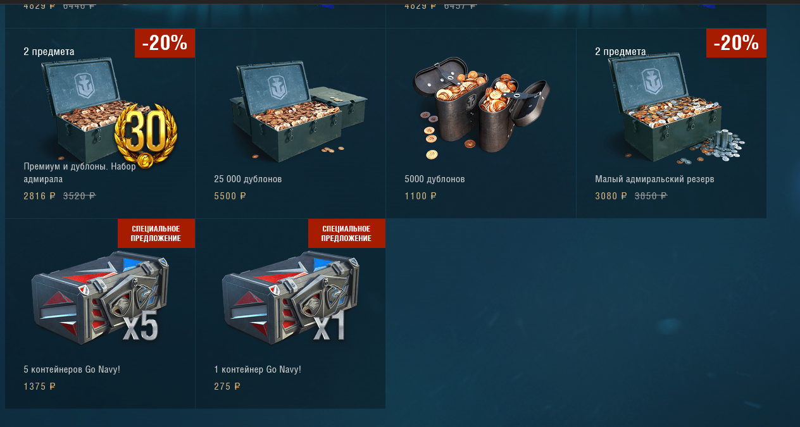This screenshot has width=800, height=427.
Task: Click the 2816 ₽ discounted price
Action: [x=40, y=196]
